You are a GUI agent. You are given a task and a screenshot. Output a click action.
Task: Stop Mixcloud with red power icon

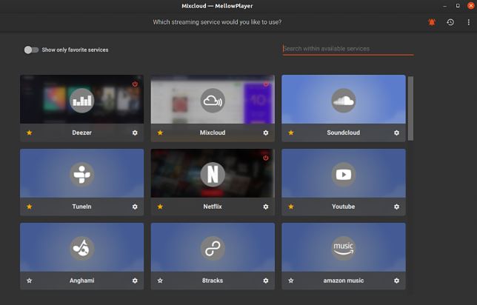(x=266, y=84)
